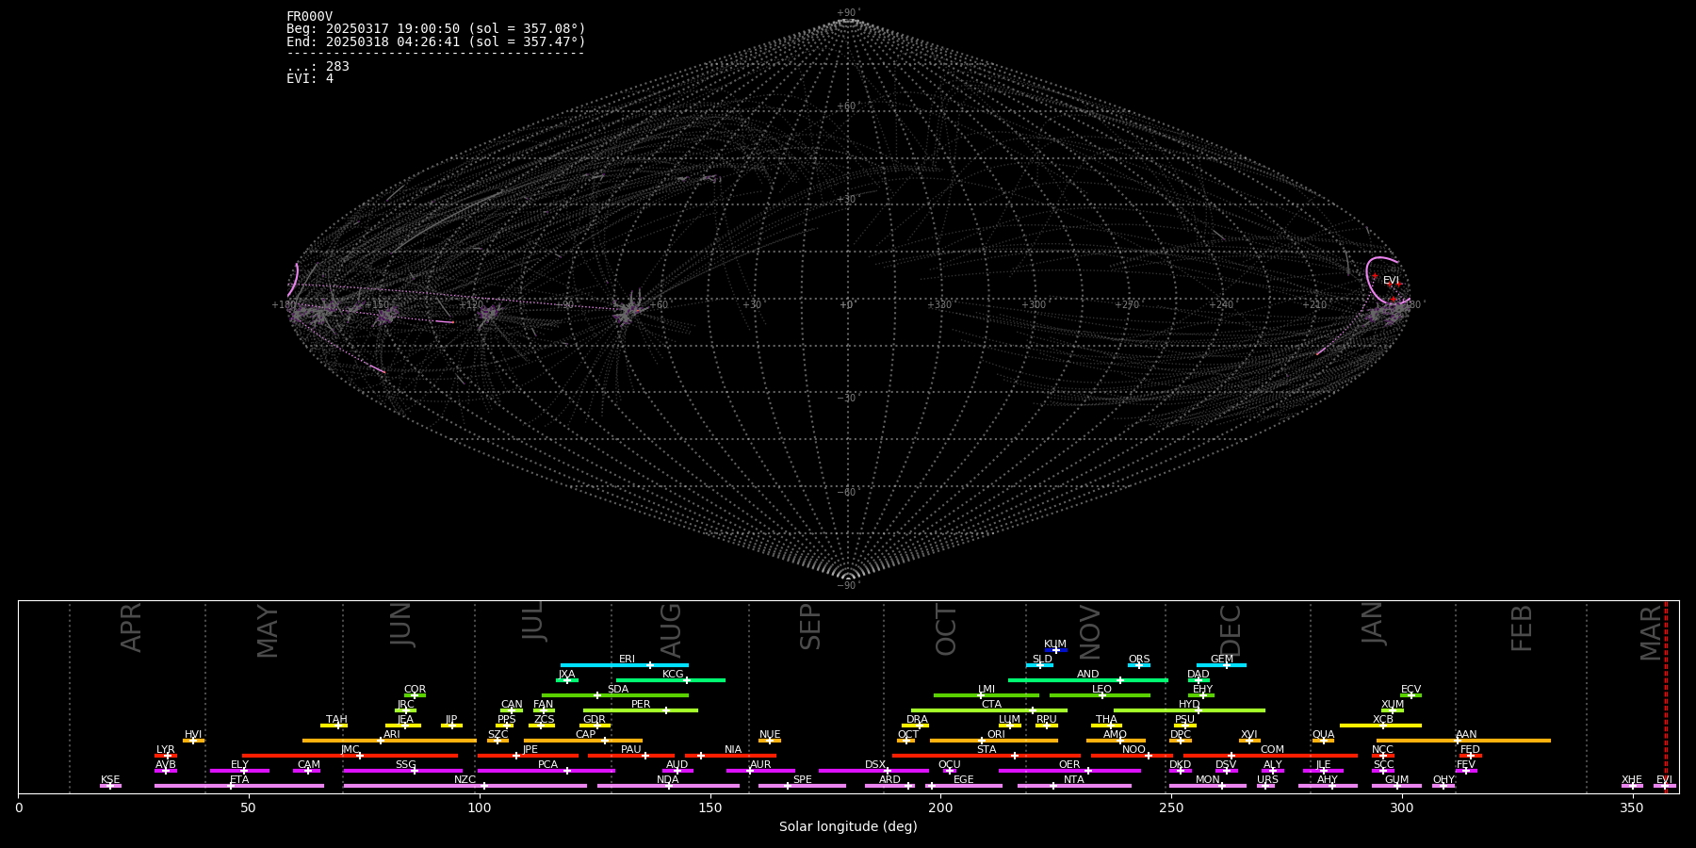1696x848 pixels.
Task: Click the '-90°' latitude label at map bottom
Action: point(848,585)
